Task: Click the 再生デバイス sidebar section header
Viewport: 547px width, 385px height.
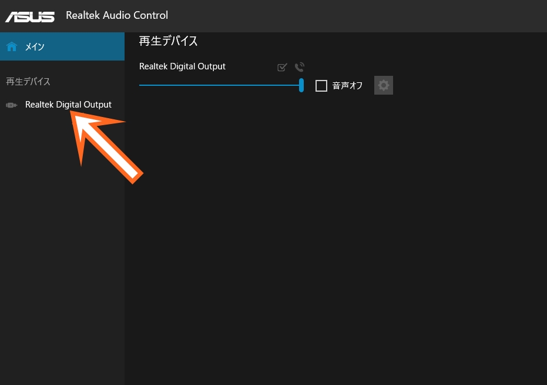Action: point(28,81)
